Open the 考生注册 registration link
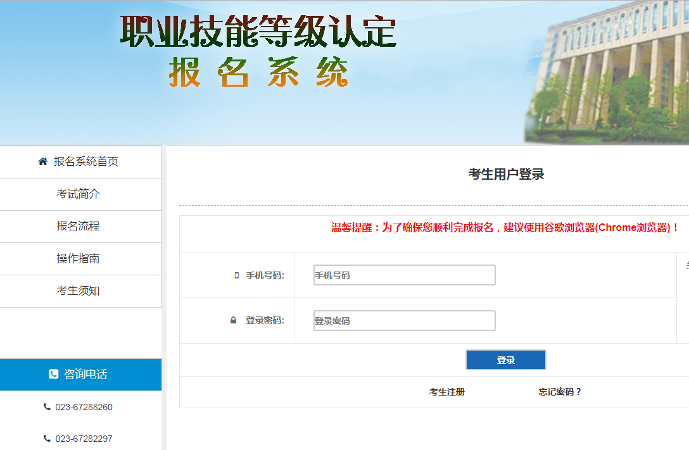The height and width of the screenshot is (450, 689). coord(447,392)
